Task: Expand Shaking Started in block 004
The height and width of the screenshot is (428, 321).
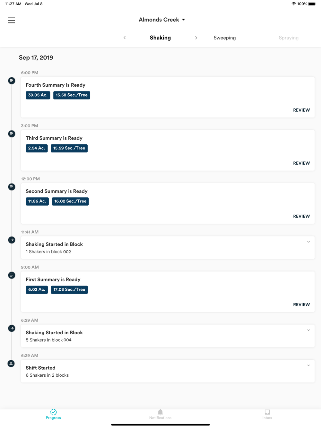Action: [x=308, y=330]
